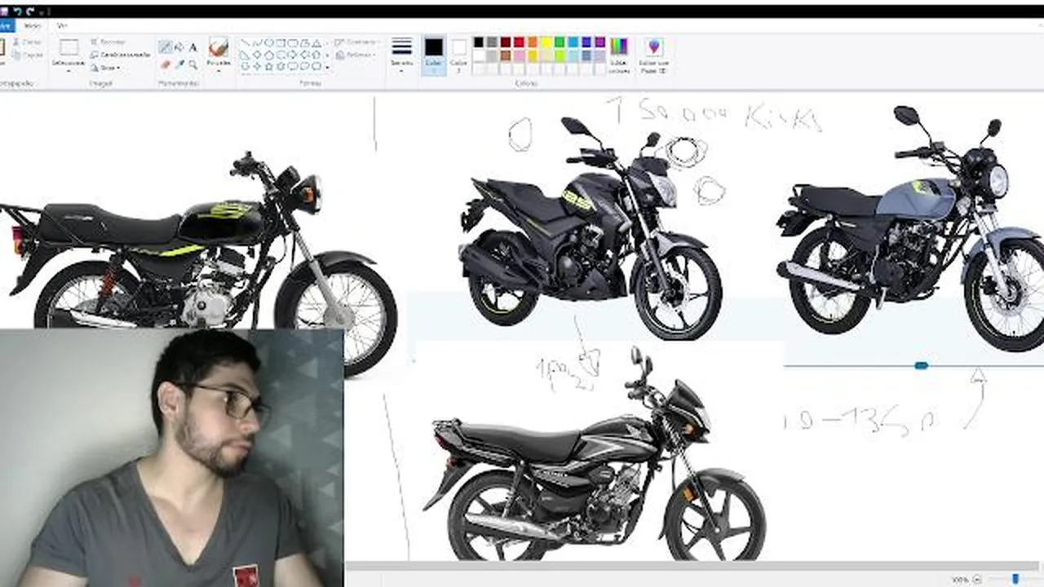
Task: Click the Copy (Copiar) button
Action: point(29,55)
